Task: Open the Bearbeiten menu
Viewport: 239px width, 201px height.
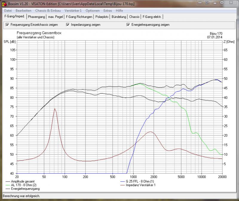Action: pyautogui.click(x=23, y=10)
